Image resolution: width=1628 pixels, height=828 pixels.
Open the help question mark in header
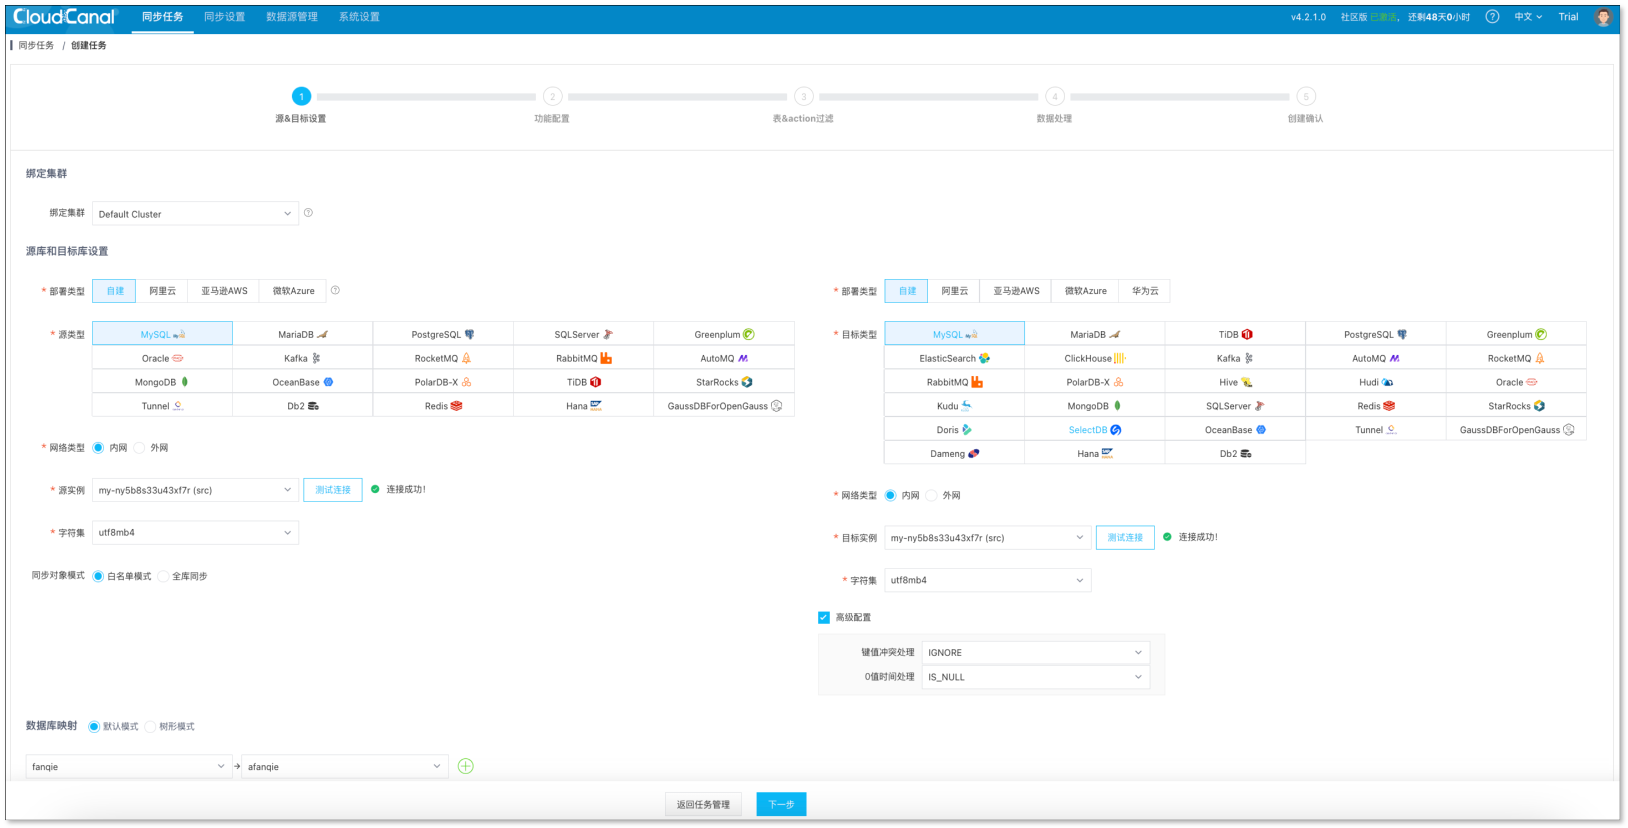(x=1492, y=17)
